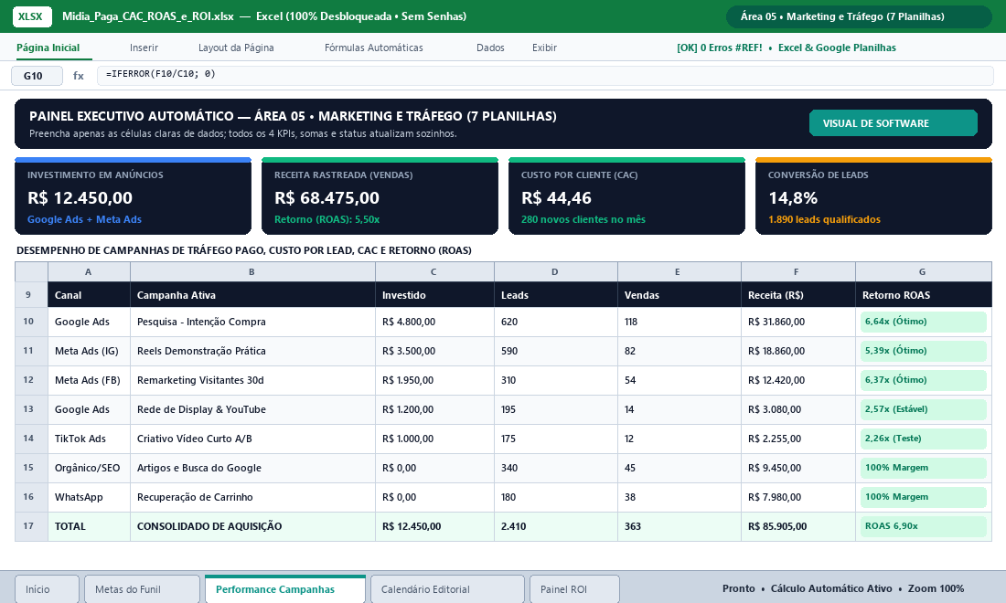The image size is (1006, 603).
Task: Click the 0 Erros #REF! status text
Action: tap(720, 48)
